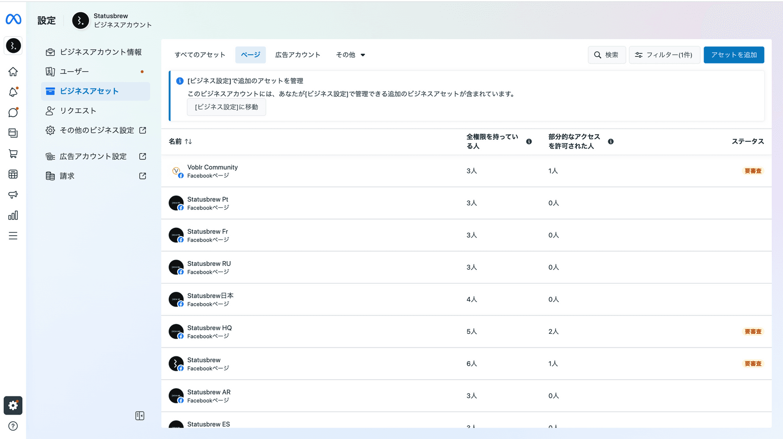Screen dimensions: 783x439
Task: Toggle the sidebar collapse panel icon
Action: (x=139, y=416)
